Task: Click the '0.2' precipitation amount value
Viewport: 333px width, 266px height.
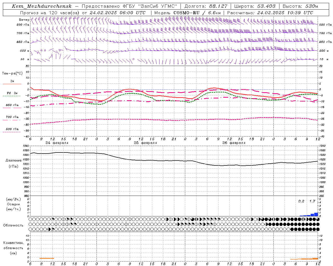Action: click(301, 201)
